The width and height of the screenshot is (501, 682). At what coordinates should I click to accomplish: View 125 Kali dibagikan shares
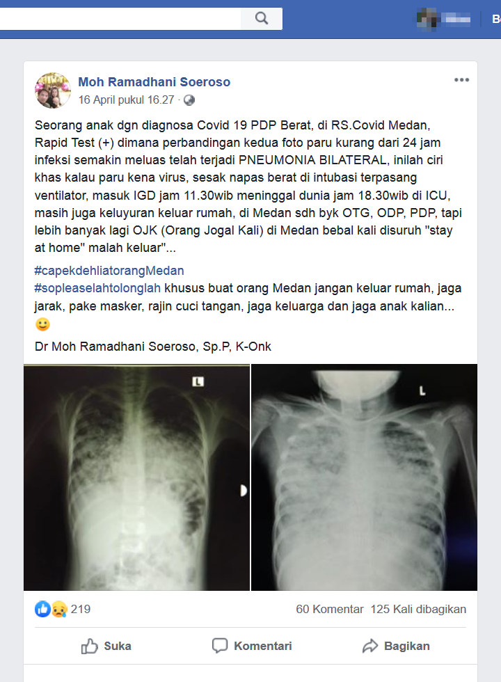(x=418, y=609)
